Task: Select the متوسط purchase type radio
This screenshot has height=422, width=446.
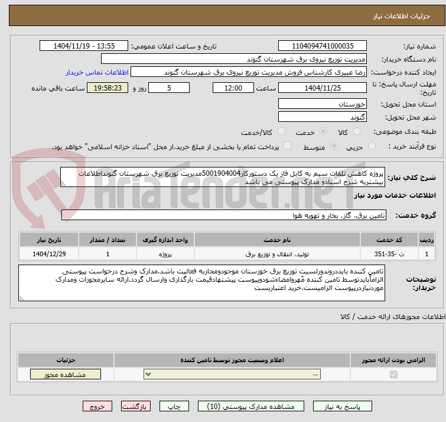Action: tap(334, 146)
